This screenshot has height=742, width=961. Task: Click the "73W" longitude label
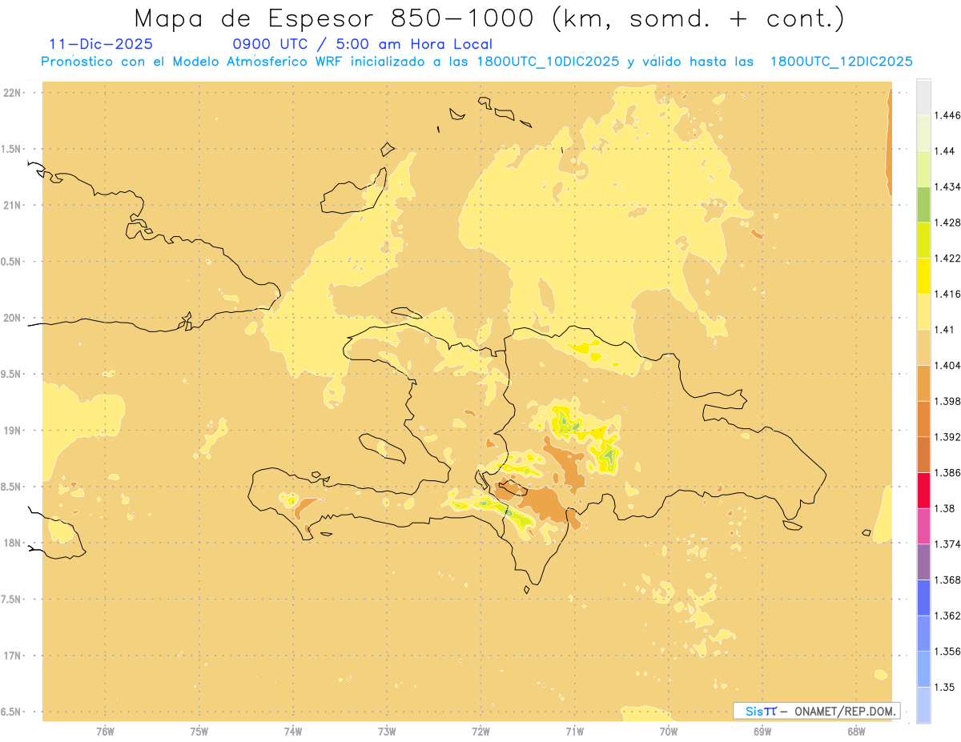tap(387, 732)
